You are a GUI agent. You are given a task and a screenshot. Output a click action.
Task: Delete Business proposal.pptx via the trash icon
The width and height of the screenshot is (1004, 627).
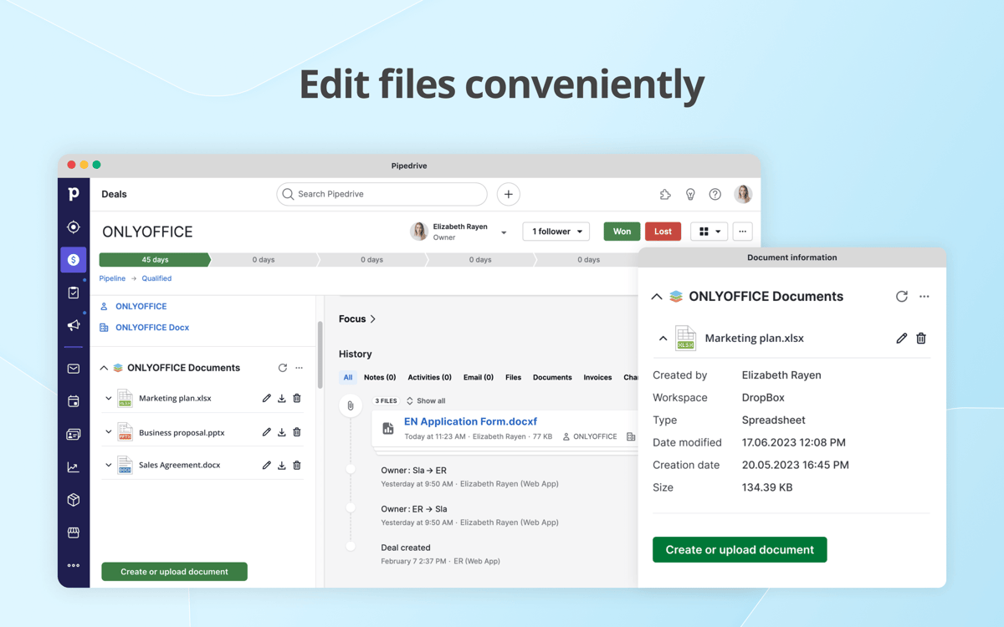tap(296, 431)
